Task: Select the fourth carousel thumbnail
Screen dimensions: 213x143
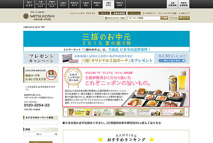Action: (x=149, y=112)
